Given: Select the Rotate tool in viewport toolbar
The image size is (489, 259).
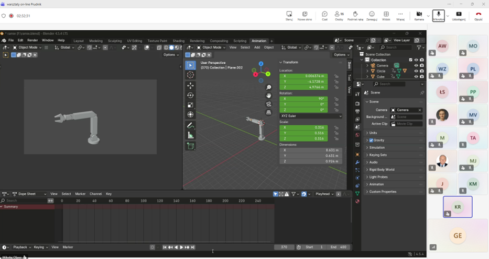Looking at the screenshot, I should [190, 96].
